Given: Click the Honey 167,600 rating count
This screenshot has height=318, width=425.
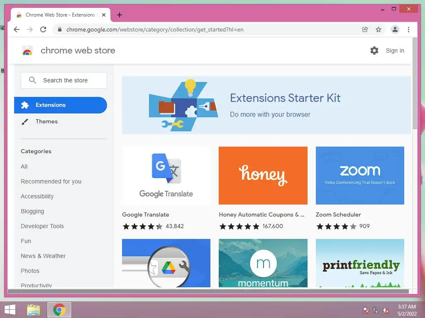Looking at the screenshot, I should click(273, 226).
